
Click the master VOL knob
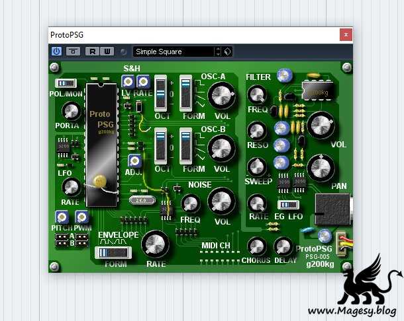(x=321, y=125)
